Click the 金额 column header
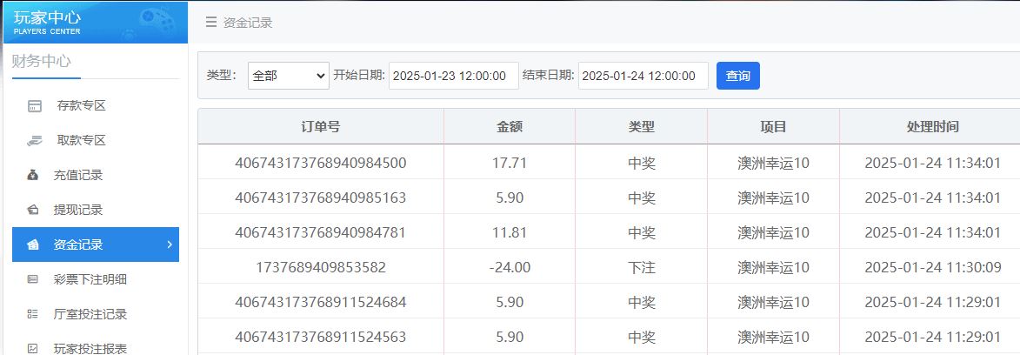Viewport: 1020px width, 355px height. coord(510,127)
